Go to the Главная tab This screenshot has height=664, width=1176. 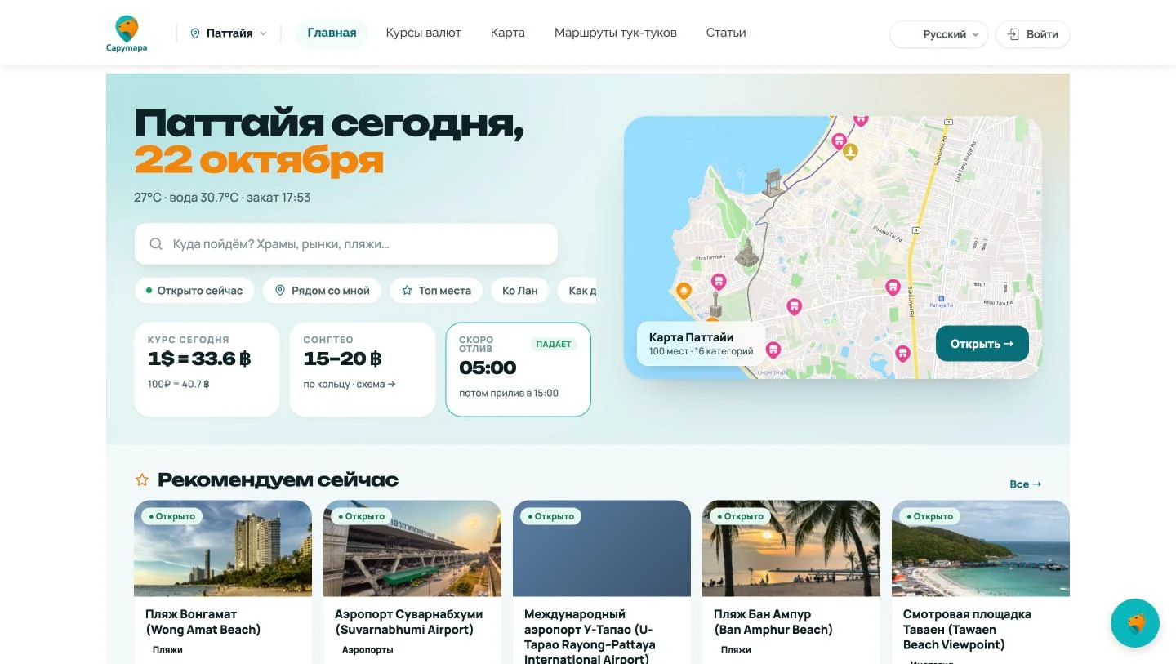tap(332, 33)
